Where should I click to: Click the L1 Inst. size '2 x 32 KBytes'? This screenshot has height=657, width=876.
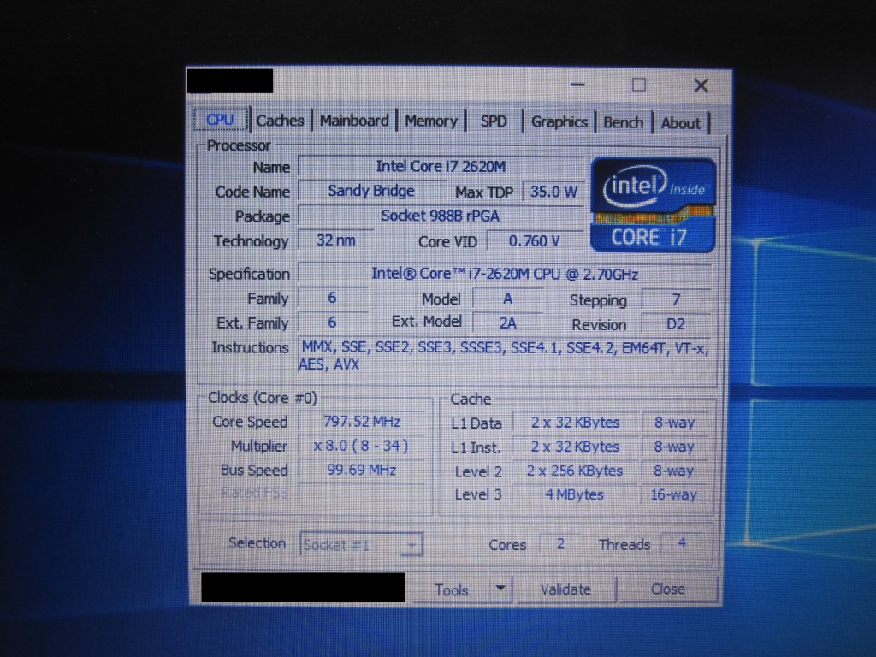click(x=575, y=447)
